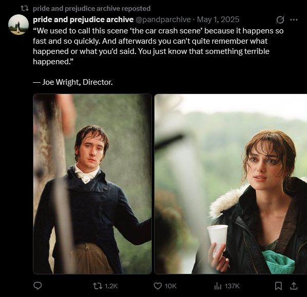Click 'pride and prejudice archive reposted' label
Screen dimensions: 307x297
pos(91,8)
